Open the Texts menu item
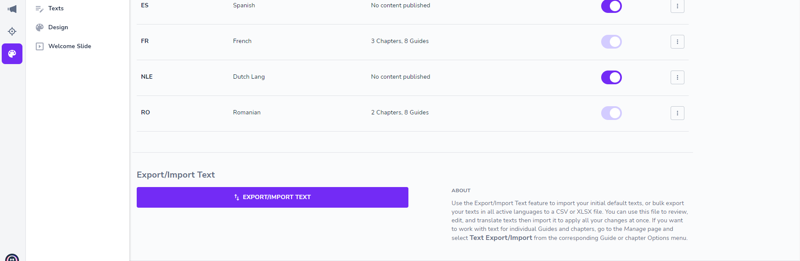800x261 pixels. point(56,9)
